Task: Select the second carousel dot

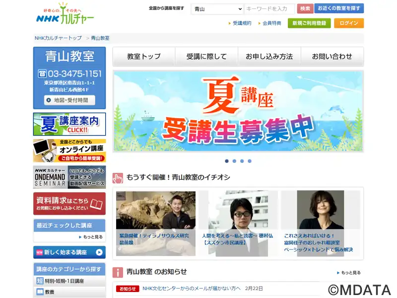Action: (x=234, y=161)
